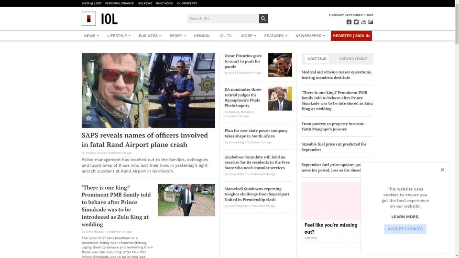Expand the Newspapers dropdown menu
459x258 pixels.
(310, 36)
